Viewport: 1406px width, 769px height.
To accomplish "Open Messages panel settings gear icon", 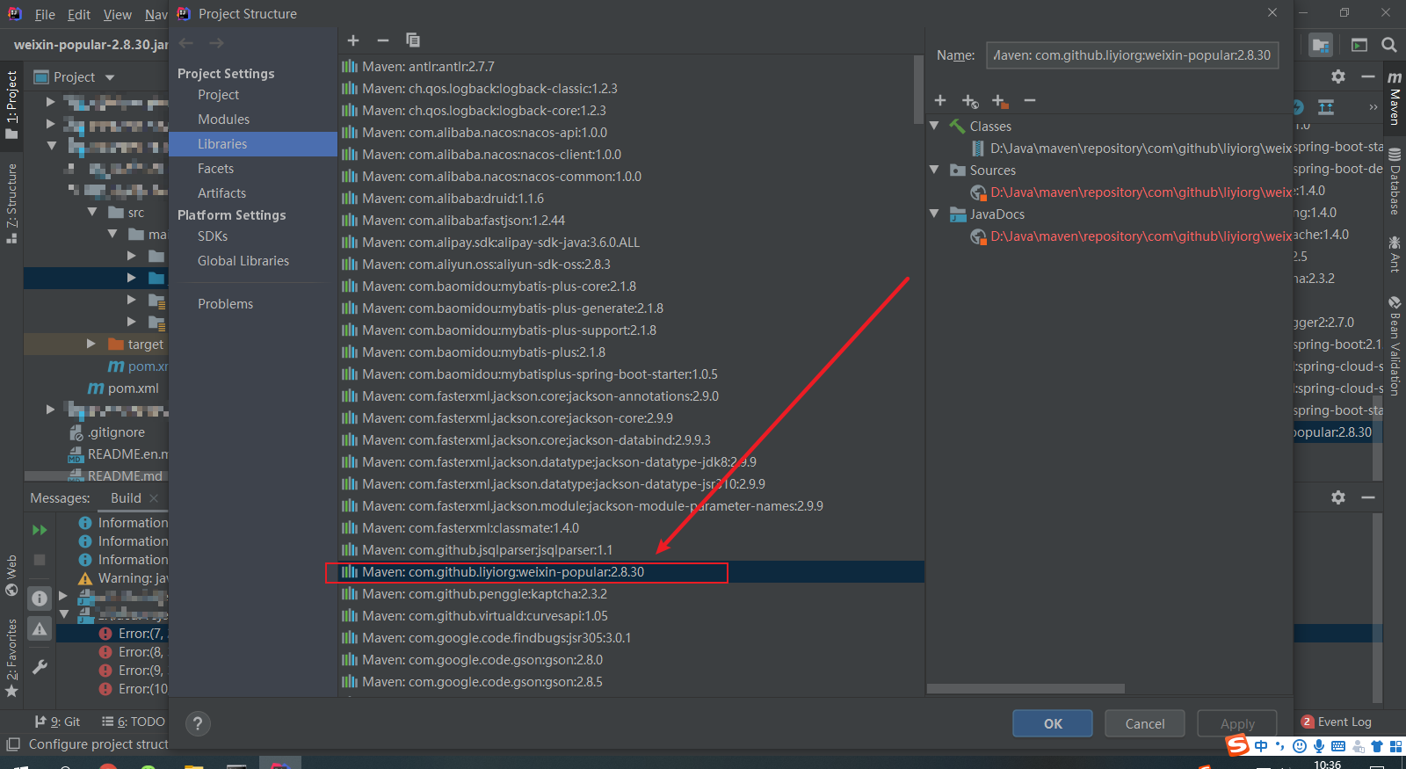I will 1338,497.
